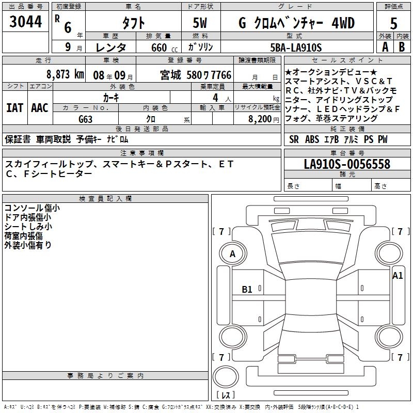Click the 長さ dimension field
The height and width of the screenshot is (413, 413).
[308, 186]
